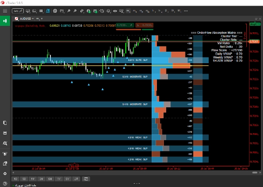Viewport: 263px width, 187px height.
Task: Click the ELITE SUP zone label
Action: (138, 60)
